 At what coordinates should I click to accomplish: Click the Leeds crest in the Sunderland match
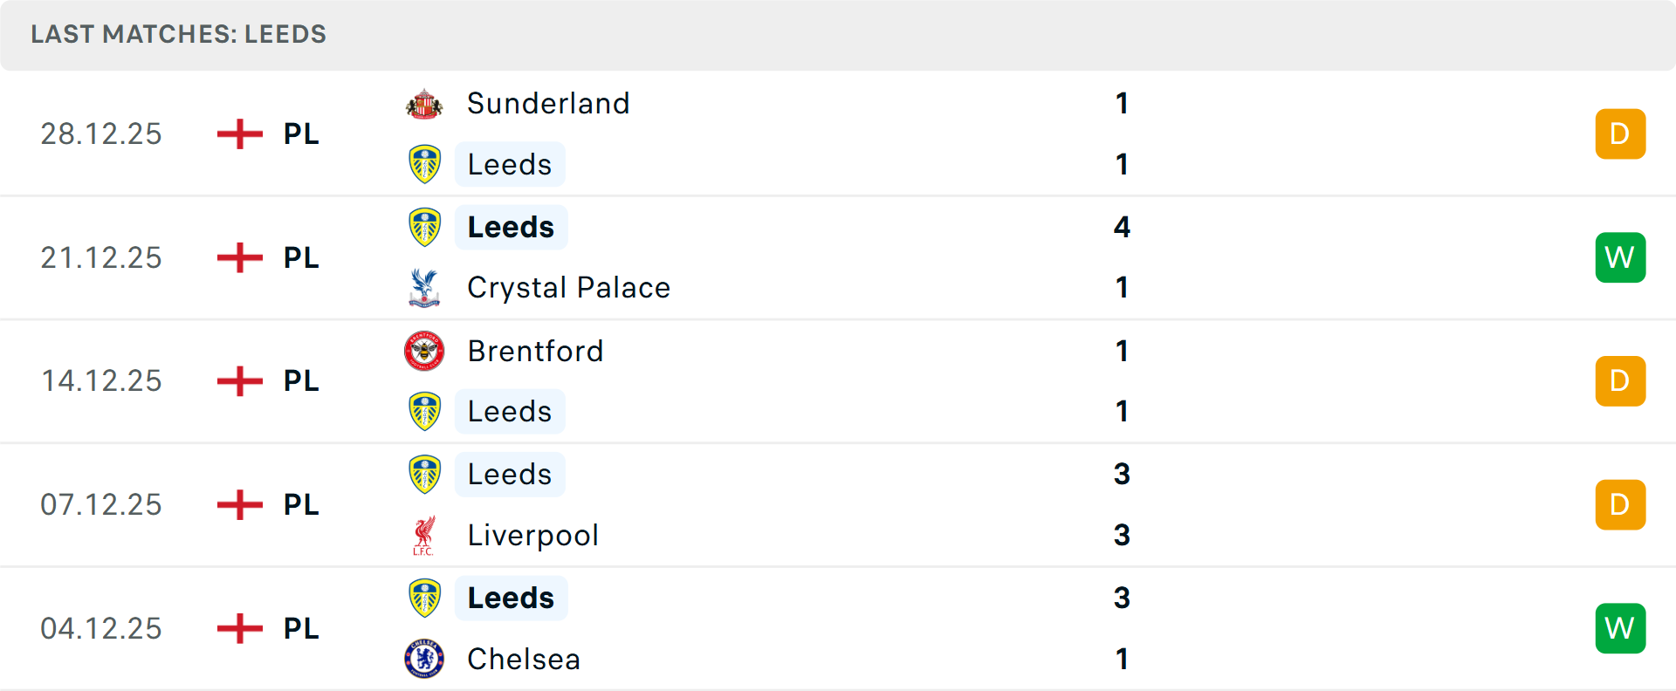424,164
